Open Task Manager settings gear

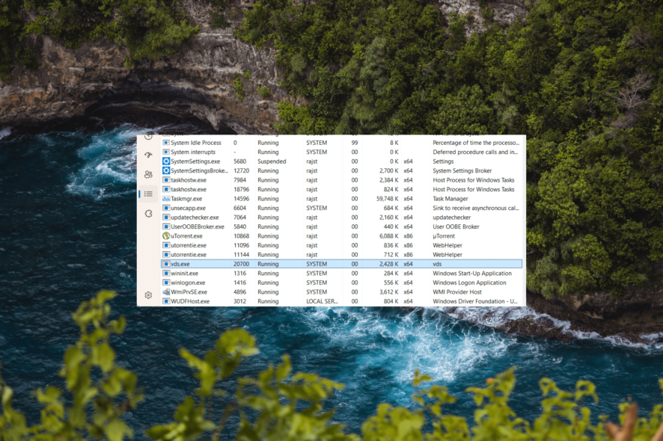pyautogui.click(x=149, y=295)
